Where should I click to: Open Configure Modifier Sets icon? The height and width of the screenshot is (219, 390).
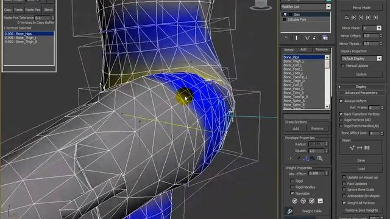click(x=325, y=38)
